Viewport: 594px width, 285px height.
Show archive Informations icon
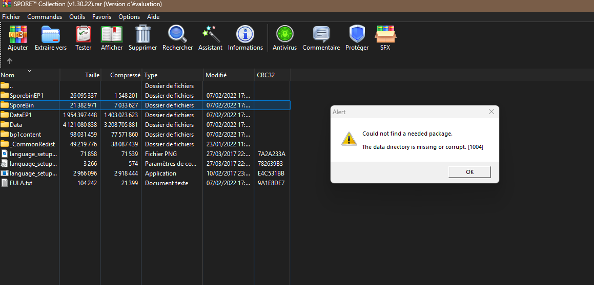[245, 34]
